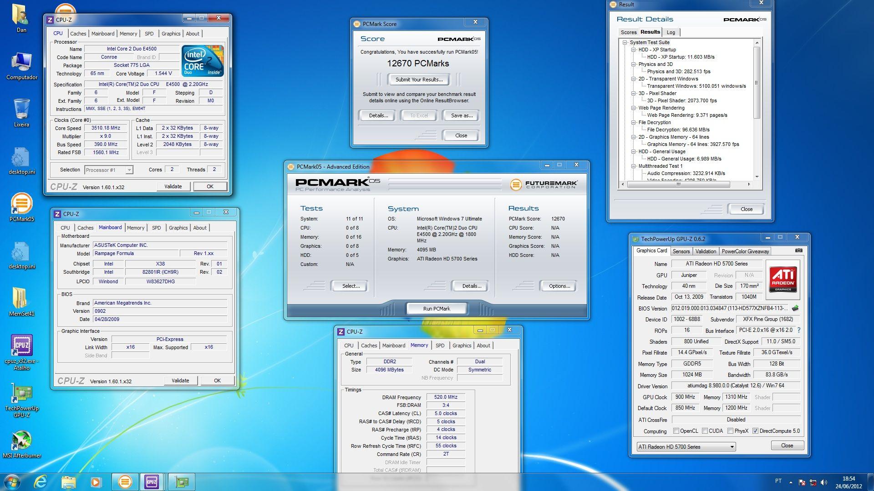874x491 pixels.
Task: Enable the OpenCL checkbox
Action: tap(676, 431)
